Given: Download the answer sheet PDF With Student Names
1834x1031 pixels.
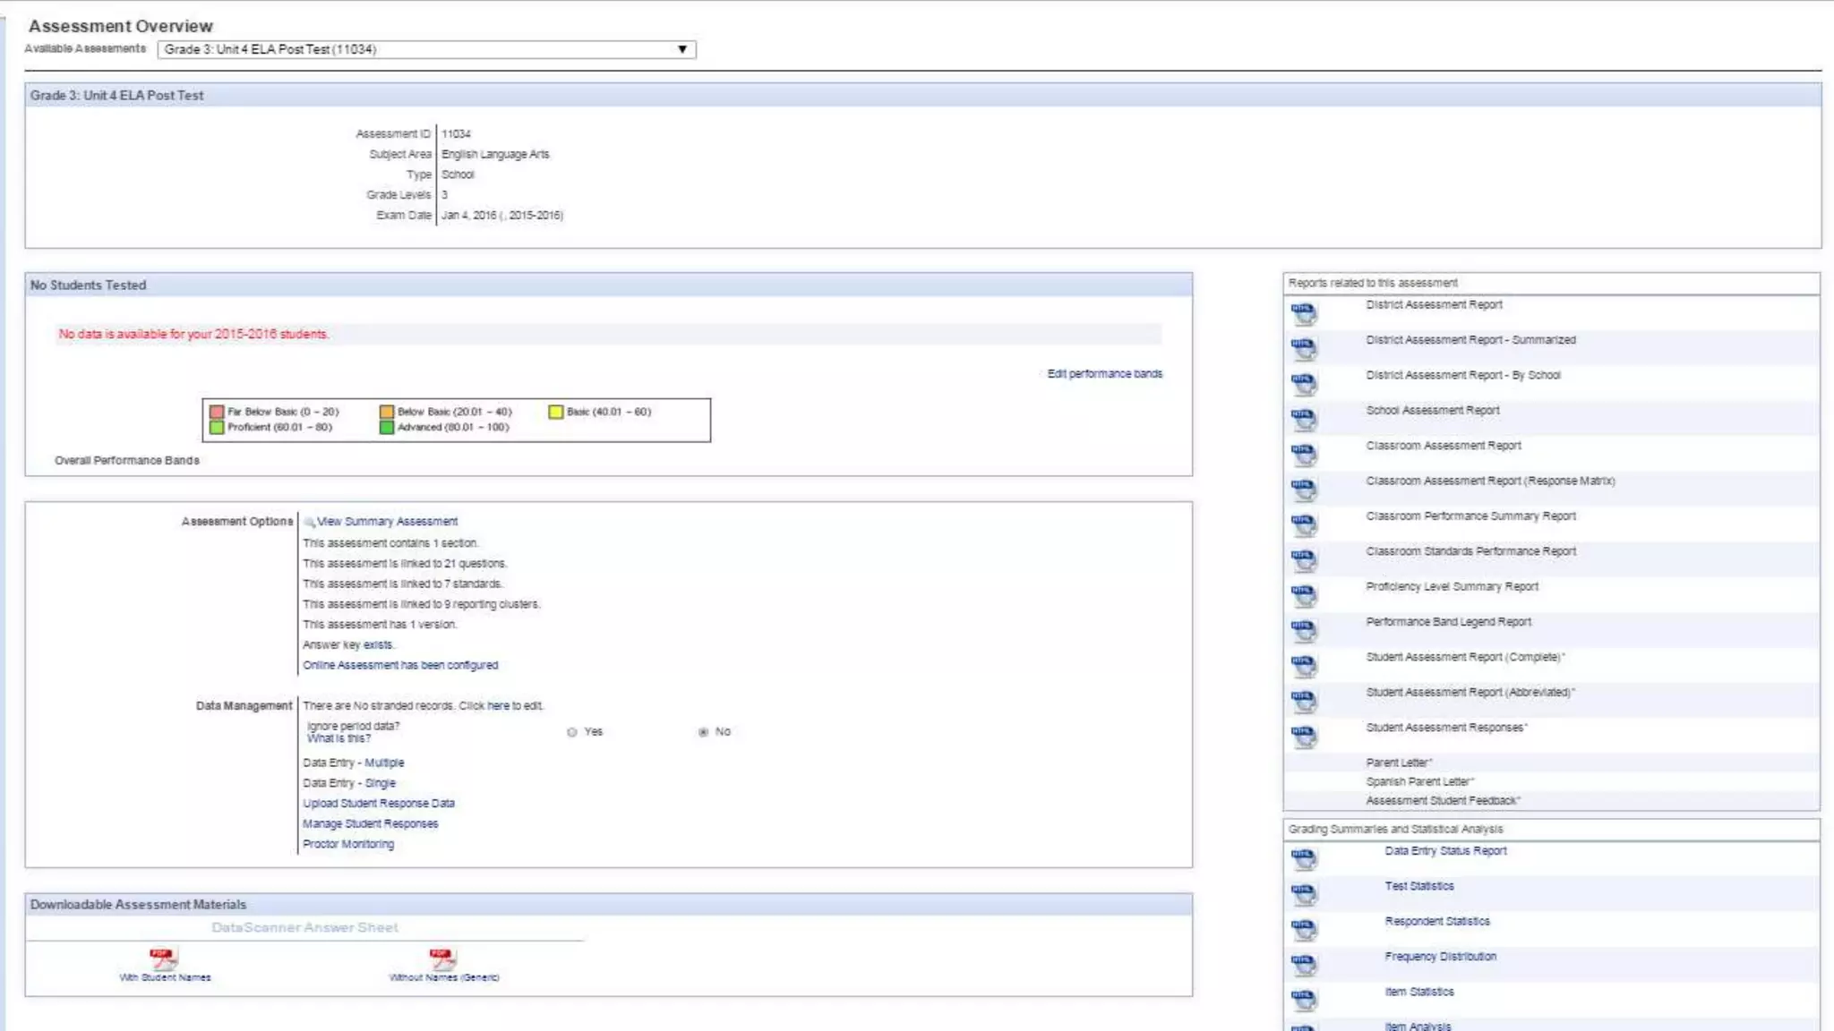Looking at the screenshot, I should click(163, 959).
